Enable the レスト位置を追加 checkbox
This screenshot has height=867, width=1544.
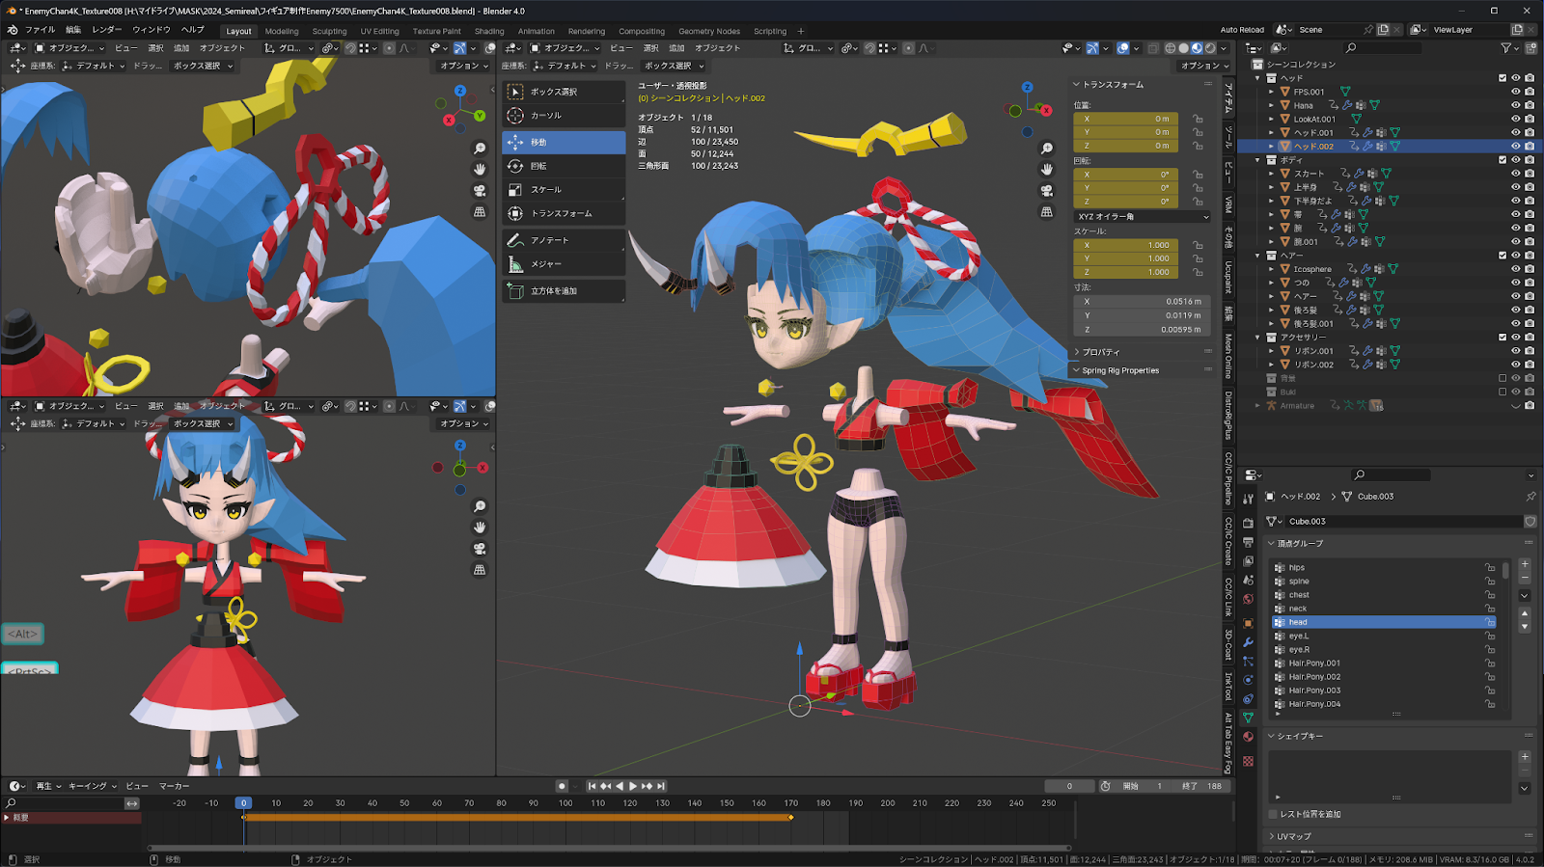pos(1274,815)
